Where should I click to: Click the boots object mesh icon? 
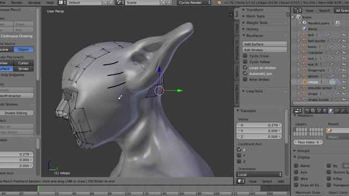[x=305, y=47]
